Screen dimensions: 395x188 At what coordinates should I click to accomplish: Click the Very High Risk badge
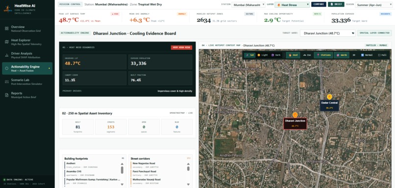click(x=181, y=47)
